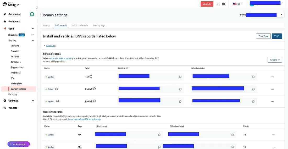Click the Send paper plane icon
Screen dimensions: 288x149
pyautogui.click(x=5, y=29)
